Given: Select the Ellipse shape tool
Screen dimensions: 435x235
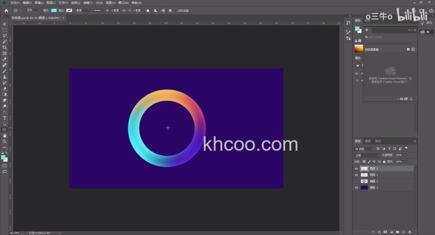Looking at the screenshot, I should 4,130.
